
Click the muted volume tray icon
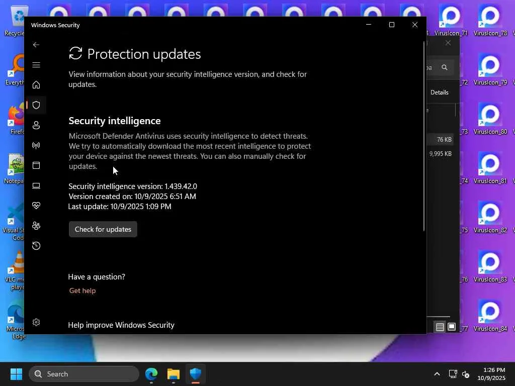[x=465, y=374]
